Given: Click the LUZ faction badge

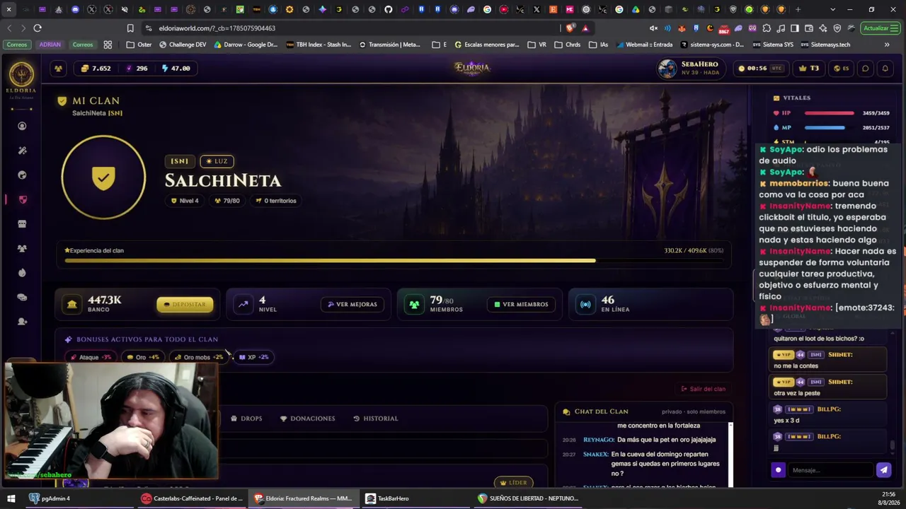Looking at the screenshot, I should (217, 161).
